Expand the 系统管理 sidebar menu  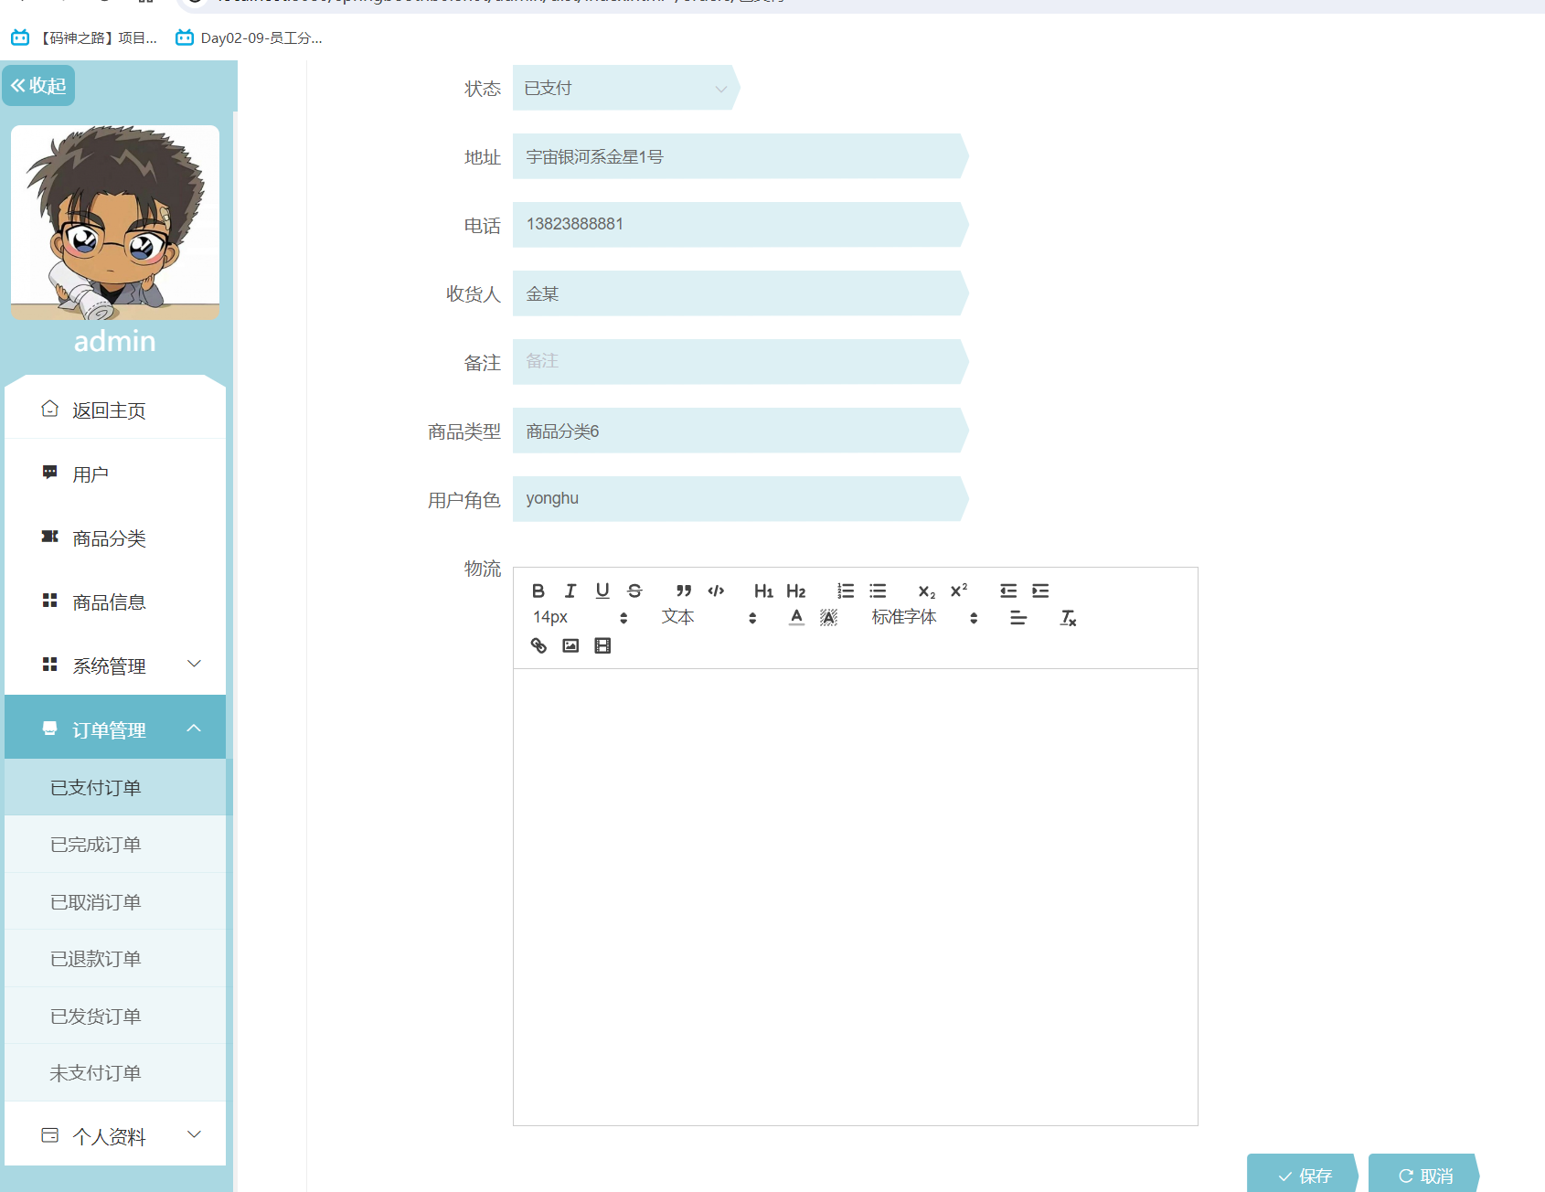tap(115, 666)
